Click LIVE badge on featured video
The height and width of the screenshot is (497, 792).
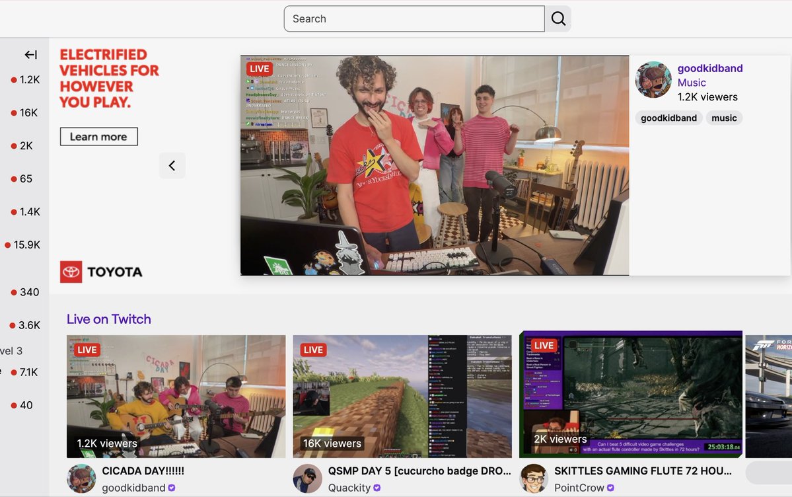click(259, 69)
